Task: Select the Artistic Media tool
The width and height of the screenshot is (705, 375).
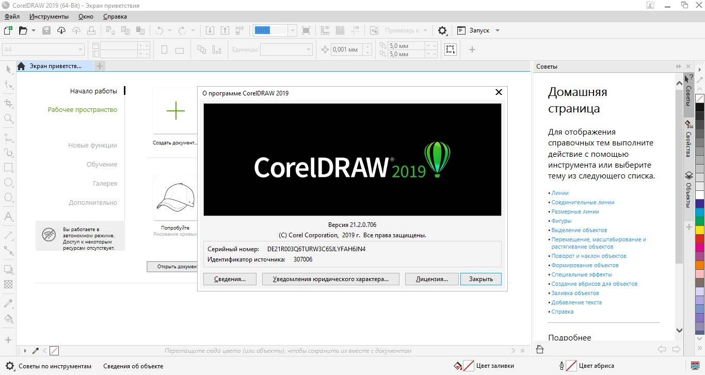Action: (x=8, y=152)
